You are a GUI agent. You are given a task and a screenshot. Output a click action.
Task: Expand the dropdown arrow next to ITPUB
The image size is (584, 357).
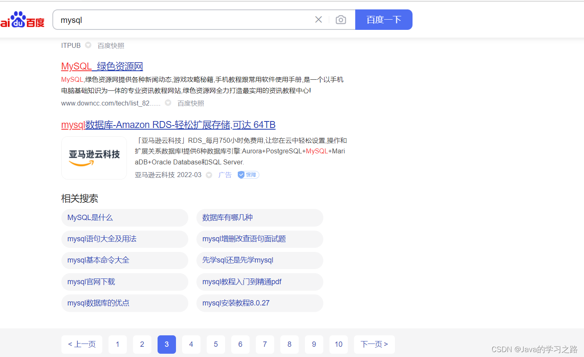click(x=88, y=45)
